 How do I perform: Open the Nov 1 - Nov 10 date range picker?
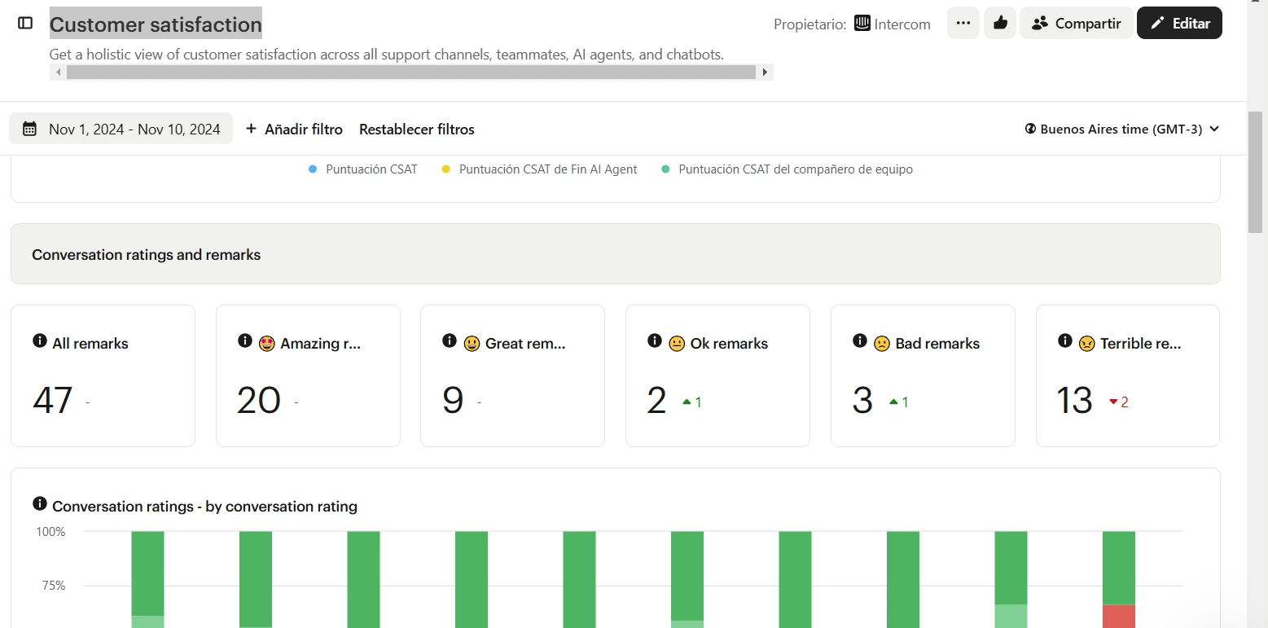121,129
